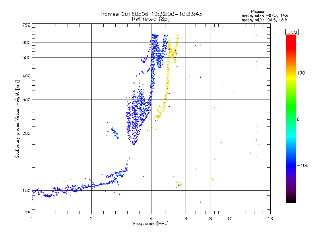Click the '1' x-axis tick label
This screenshot has width=318, height=238.
(32, 219)
